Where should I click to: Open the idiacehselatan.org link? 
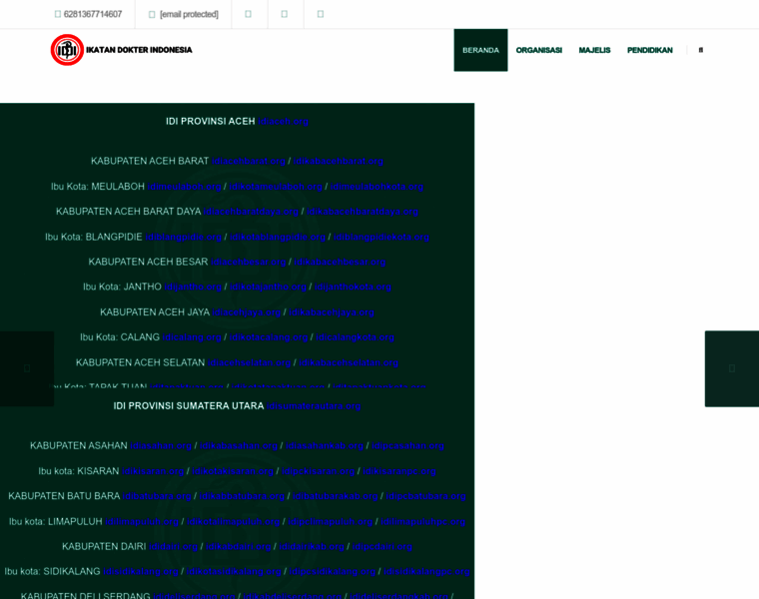pyautogui.click(x=250, y=362)
